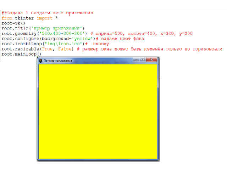The image size is (227, 170).
Task: Click the traffic light icon in the title bar
Action: [40, 61]
